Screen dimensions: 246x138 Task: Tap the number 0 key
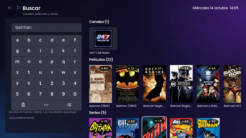point(75,94)
